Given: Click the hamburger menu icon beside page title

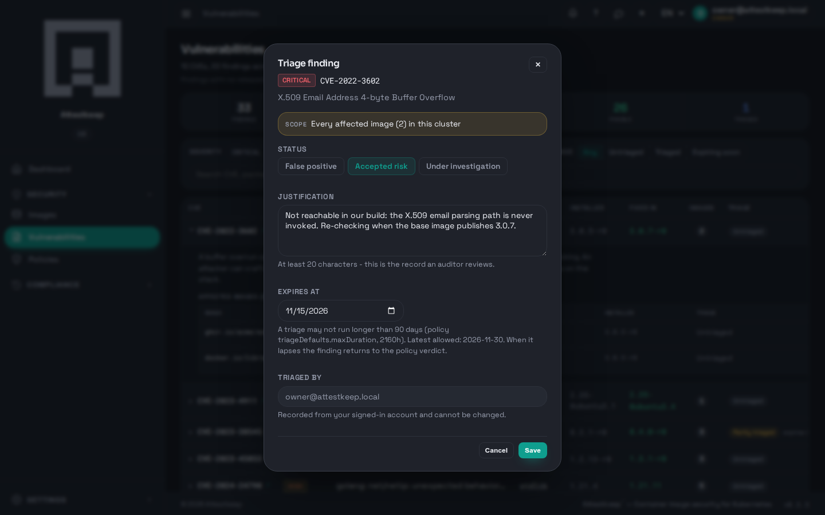Looking at the screenshot, I should [x=186, y=13].
